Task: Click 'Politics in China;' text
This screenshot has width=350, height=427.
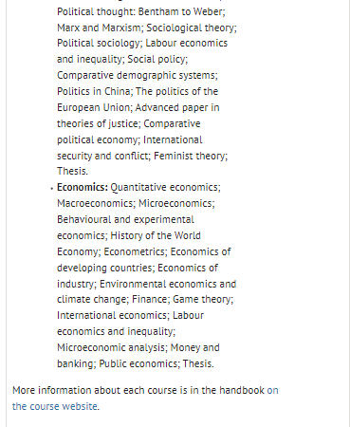Action: 95,91
